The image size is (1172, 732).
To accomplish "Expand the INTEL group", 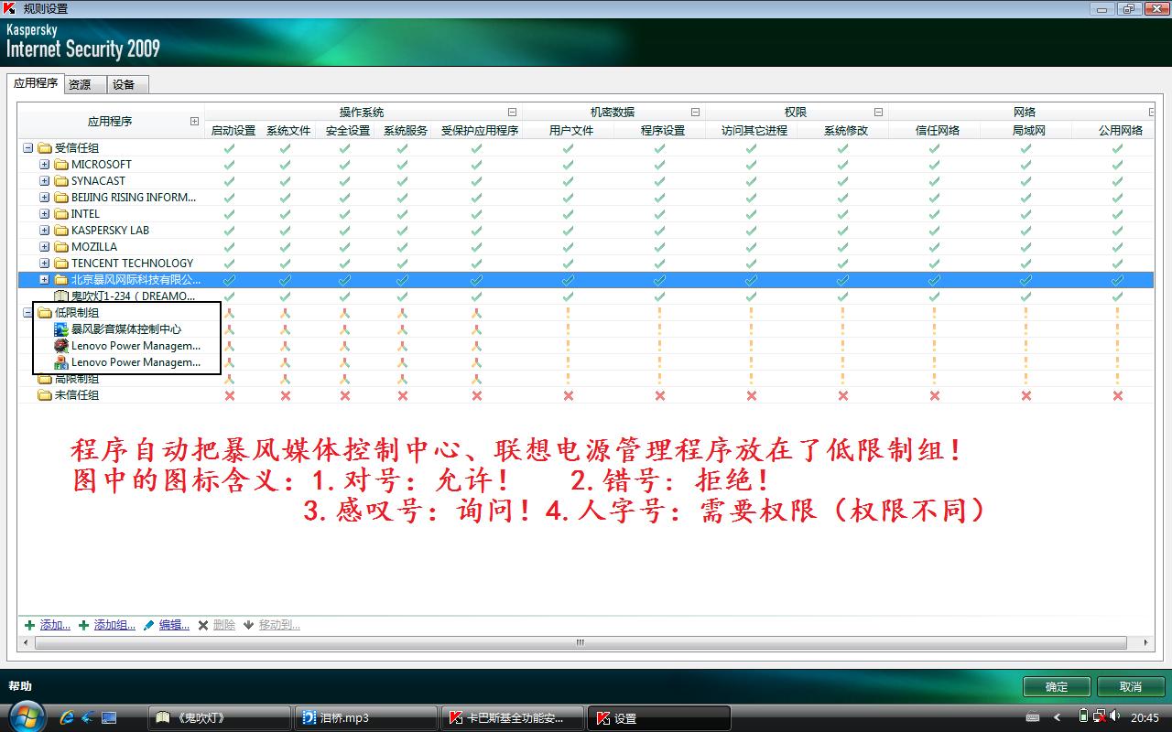I will click(44, 214).
